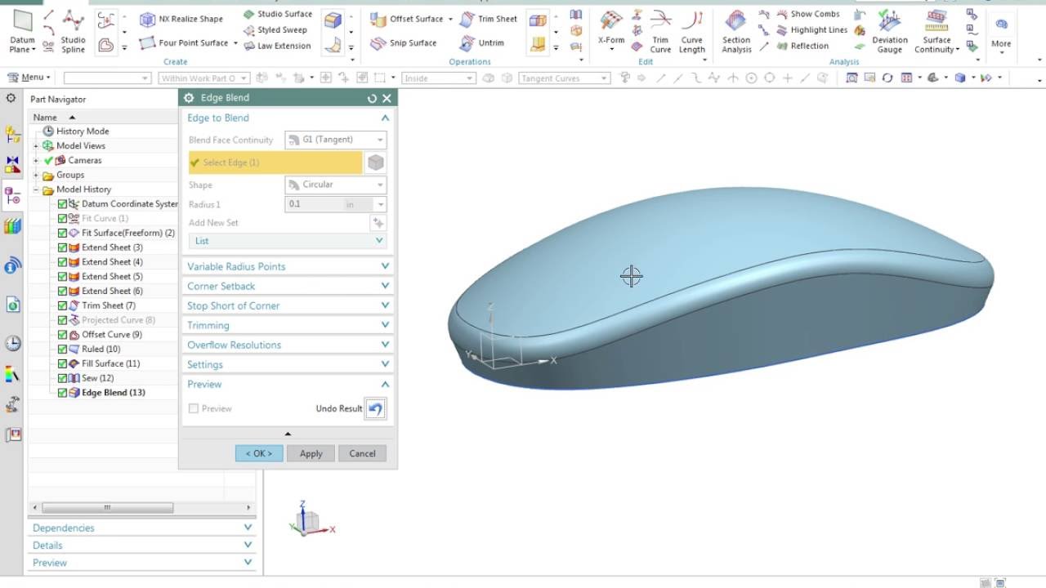The height and width of the screenshot is (588, 1046).
Task: Enable Highlight Lines analysis
Action: 811,30
